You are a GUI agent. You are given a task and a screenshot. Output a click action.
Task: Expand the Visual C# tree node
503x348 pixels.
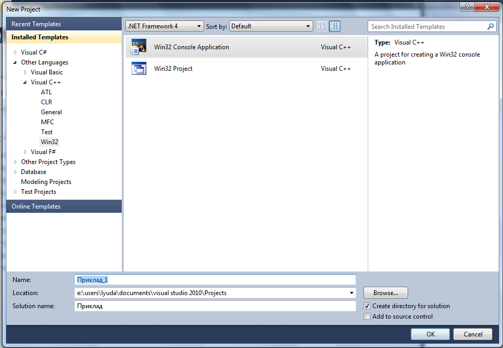click(15, 52)
